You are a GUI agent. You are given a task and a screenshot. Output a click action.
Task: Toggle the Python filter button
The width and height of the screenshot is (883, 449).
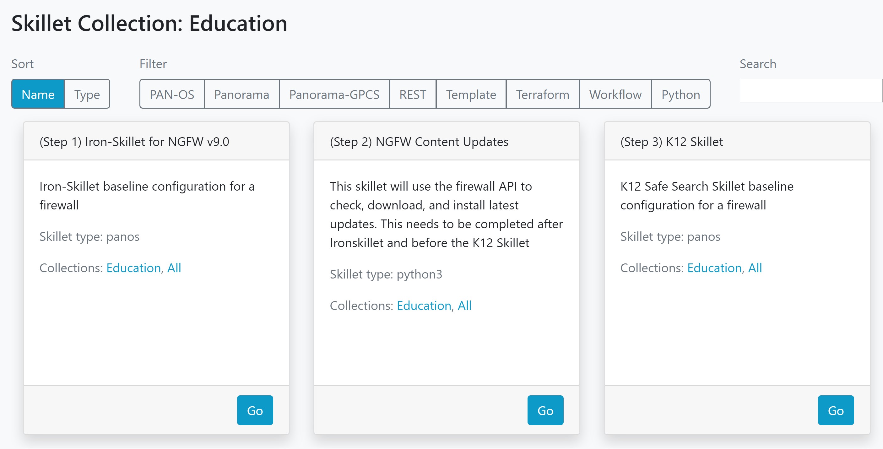point(681,94)
